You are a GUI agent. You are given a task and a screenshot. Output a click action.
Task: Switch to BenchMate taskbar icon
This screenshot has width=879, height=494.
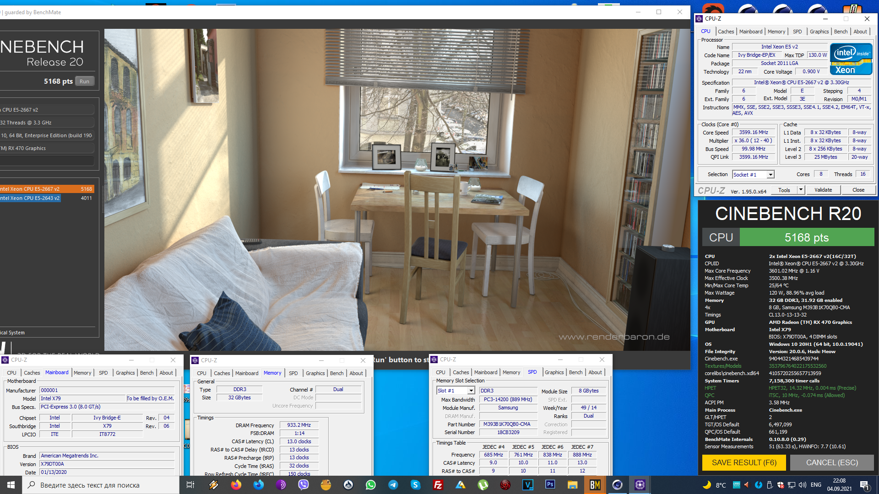tap(595, 485)
